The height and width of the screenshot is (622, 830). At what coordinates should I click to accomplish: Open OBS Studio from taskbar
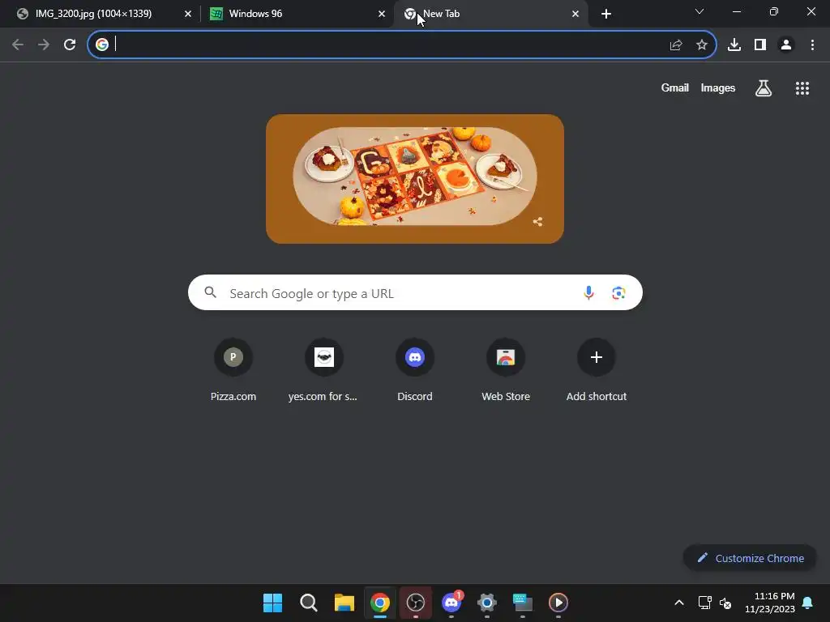[416, 603]
